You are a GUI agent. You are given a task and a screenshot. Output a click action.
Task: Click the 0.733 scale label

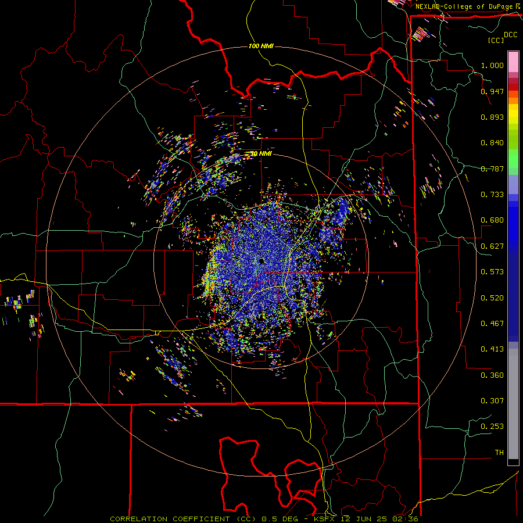point(492,195)
